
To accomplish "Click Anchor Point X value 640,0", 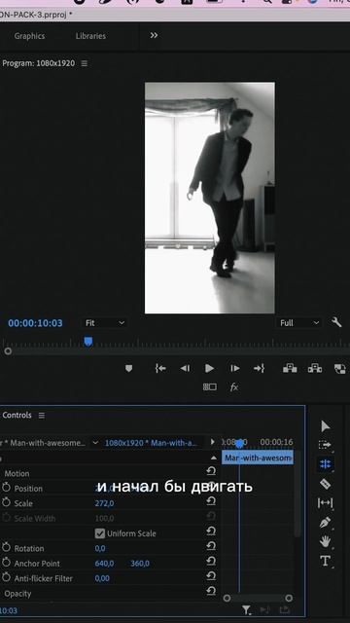I will 104,564.
